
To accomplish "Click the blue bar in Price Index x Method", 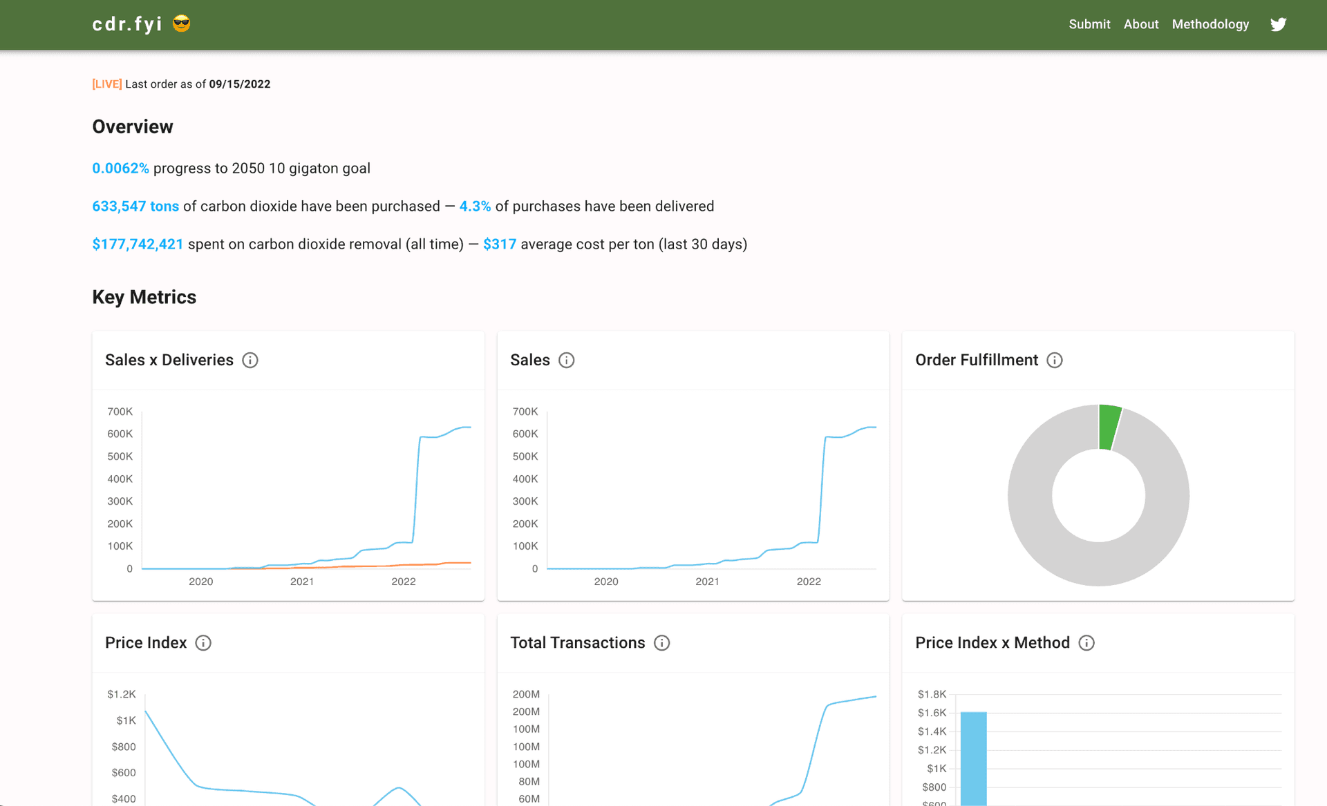I will pyautogui.click(x=974, y=758).
